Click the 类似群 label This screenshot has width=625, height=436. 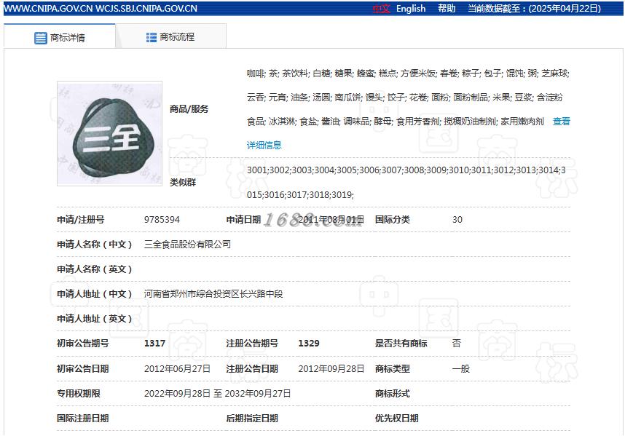[183, 183]
